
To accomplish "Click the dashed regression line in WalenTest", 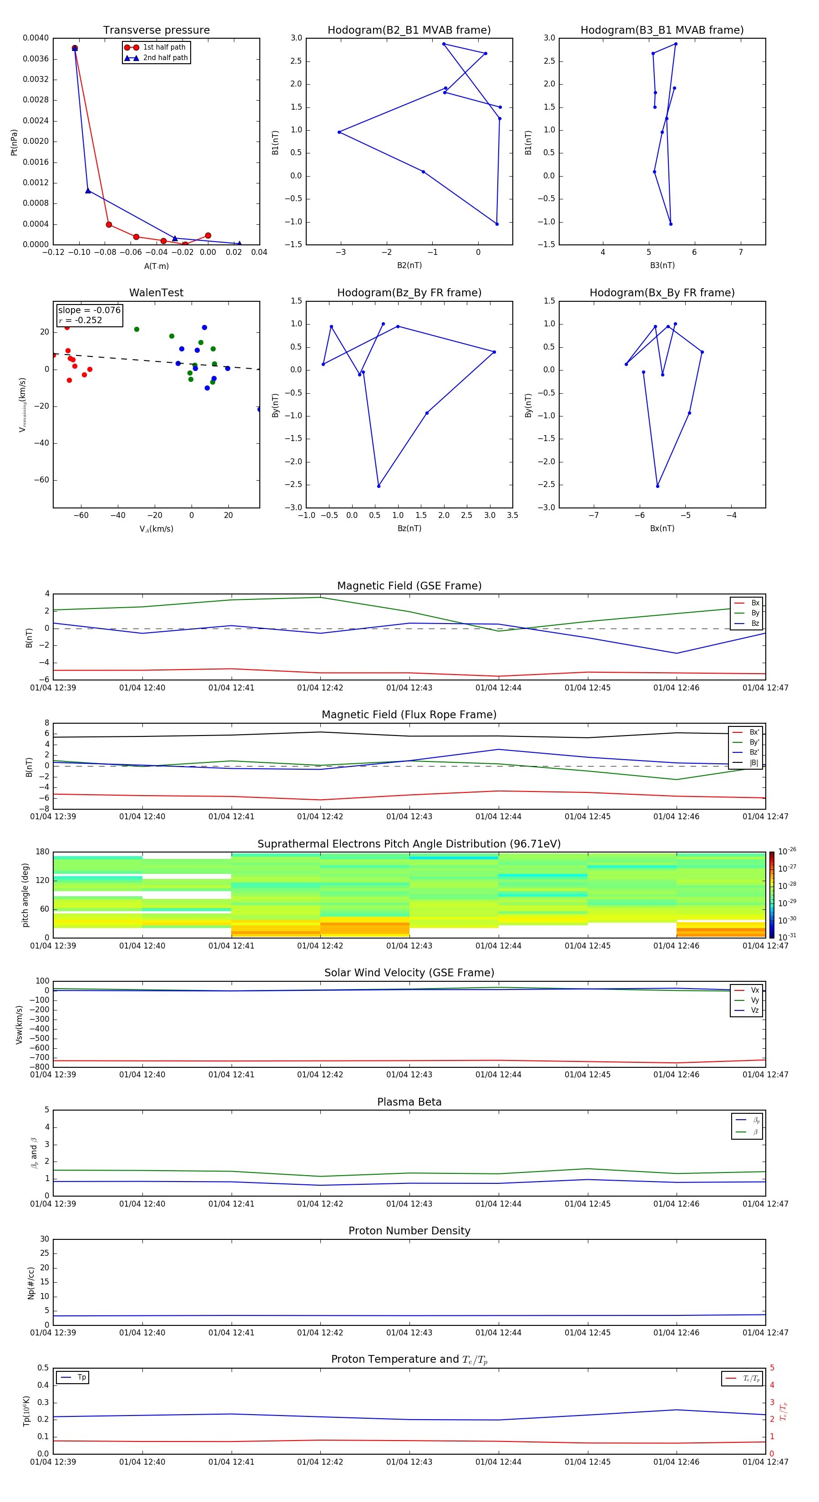I will coord(156,361).
